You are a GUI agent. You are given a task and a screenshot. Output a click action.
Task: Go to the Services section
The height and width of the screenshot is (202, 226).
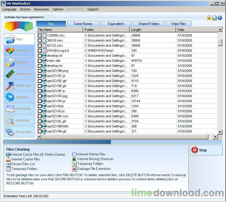(x=19, y=97)
